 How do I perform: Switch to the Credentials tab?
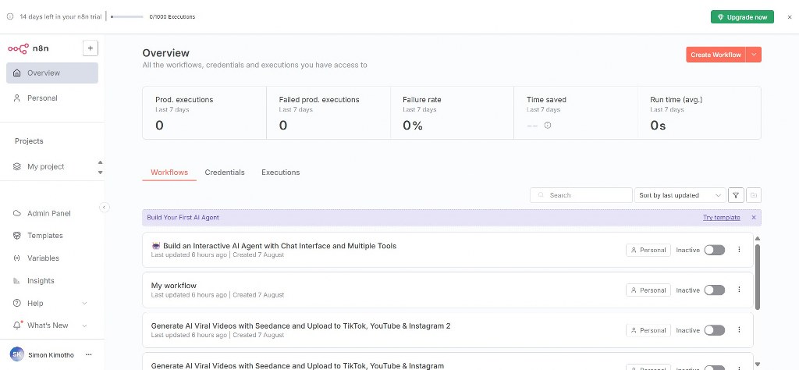tap(225, 173)
